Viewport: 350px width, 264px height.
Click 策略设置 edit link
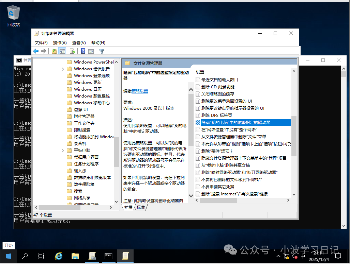coord(140,91)
